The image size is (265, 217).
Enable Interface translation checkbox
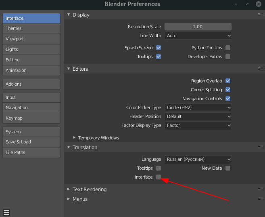[x=159, y=177]
